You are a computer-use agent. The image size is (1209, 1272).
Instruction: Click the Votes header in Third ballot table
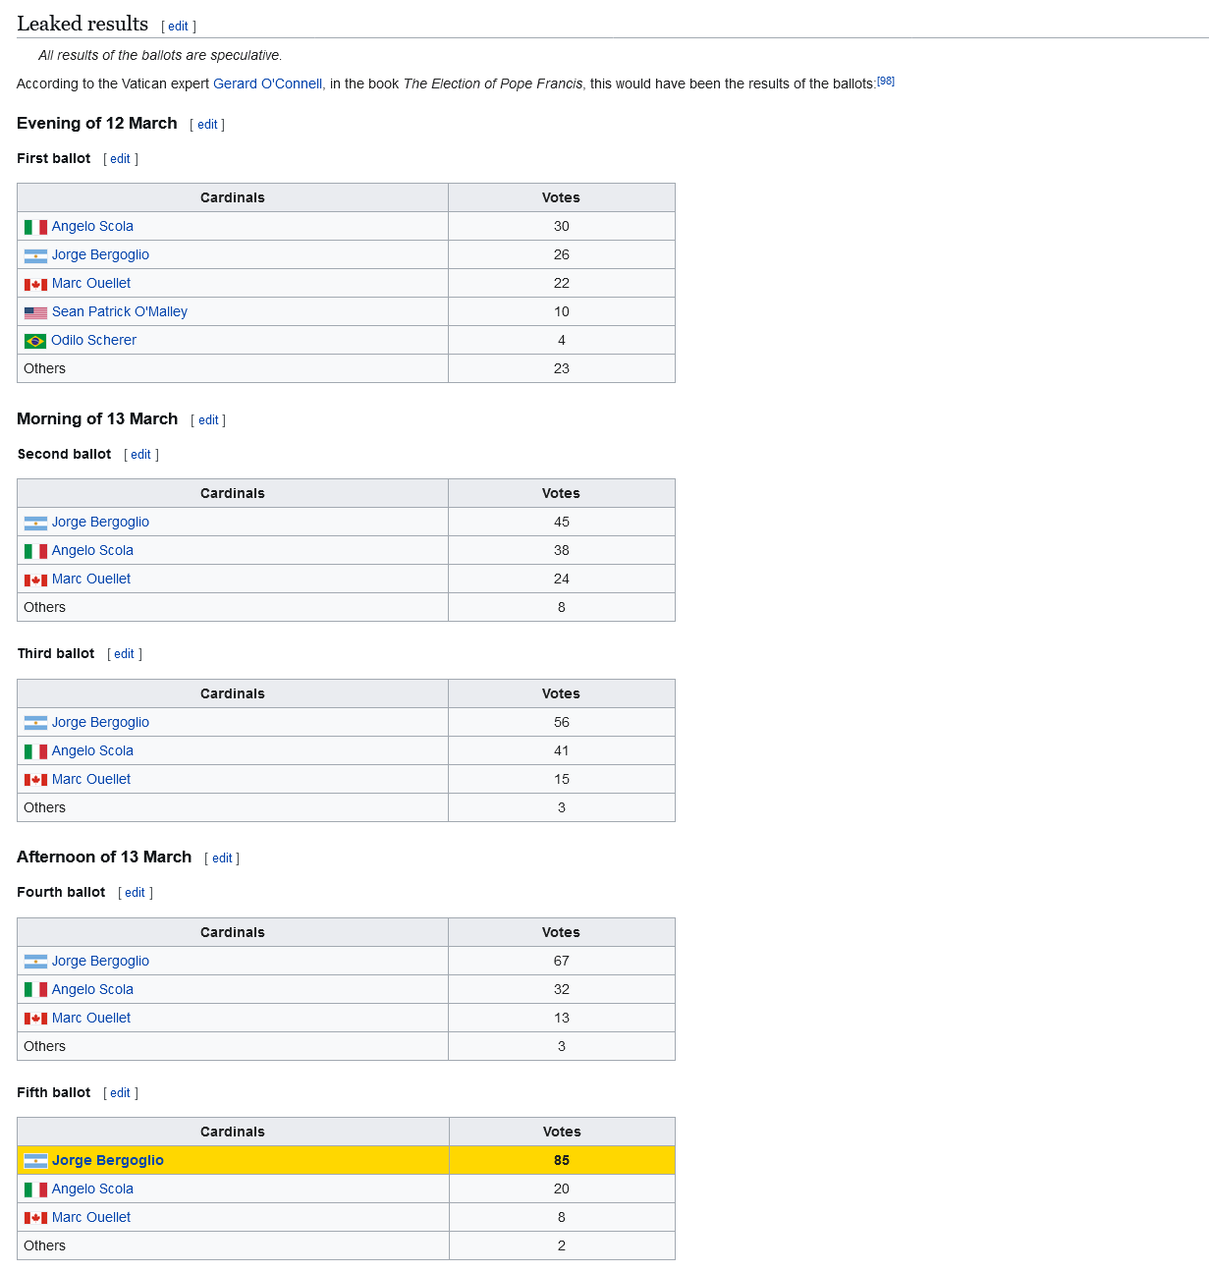561,693
